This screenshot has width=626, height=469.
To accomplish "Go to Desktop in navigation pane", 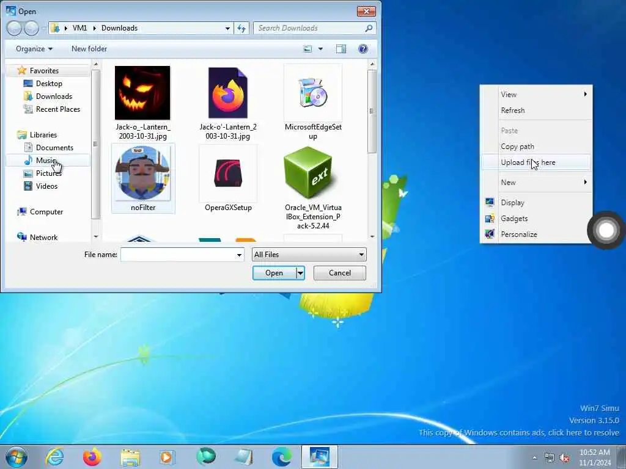I will pos(49,83).
